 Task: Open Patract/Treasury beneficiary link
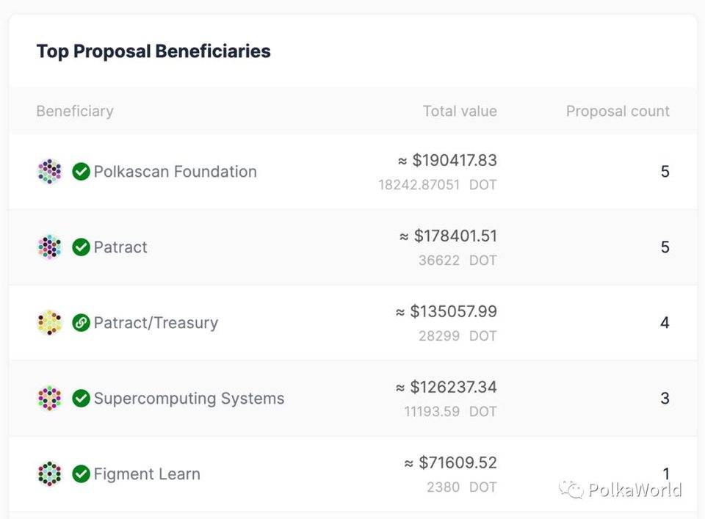[156, 323]
